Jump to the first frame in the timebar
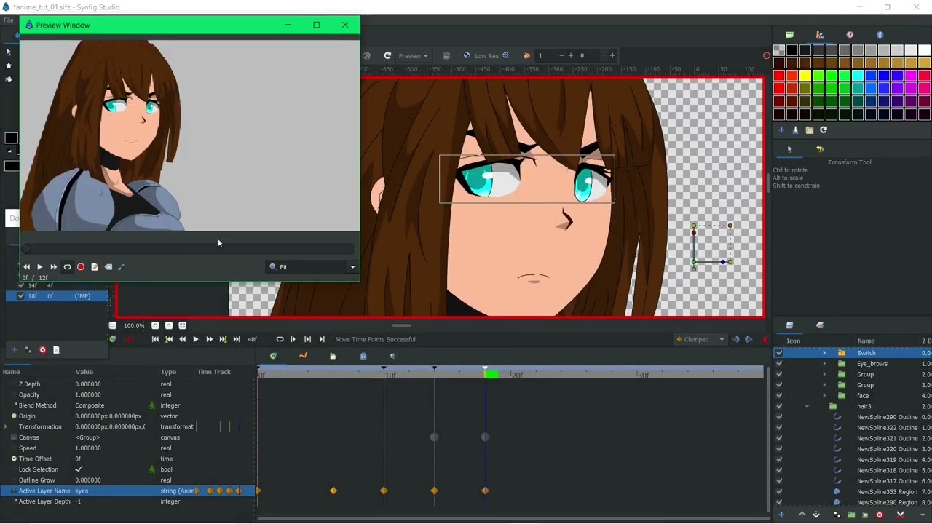Screen dimensions: 932x524 [x=155, y=339]
